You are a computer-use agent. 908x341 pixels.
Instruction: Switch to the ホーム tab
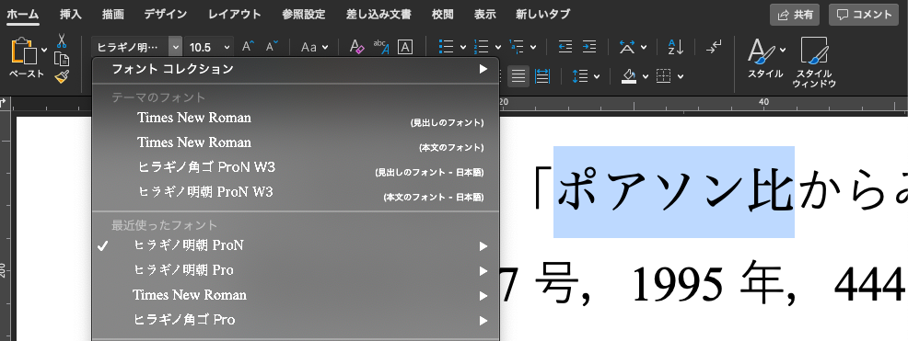click(x=23, y=14)
